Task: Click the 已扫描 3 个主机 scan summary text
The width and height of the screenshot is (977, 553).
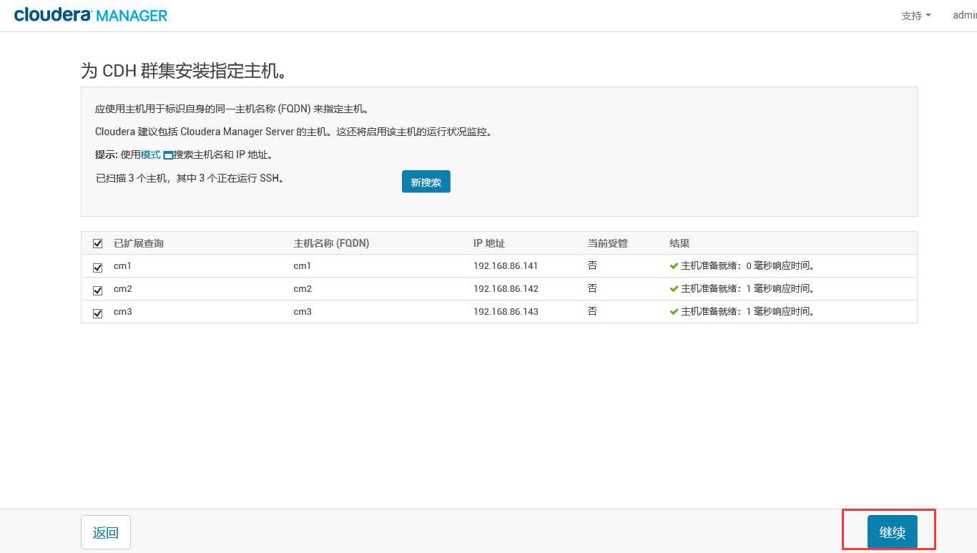Action: (191, 179)
